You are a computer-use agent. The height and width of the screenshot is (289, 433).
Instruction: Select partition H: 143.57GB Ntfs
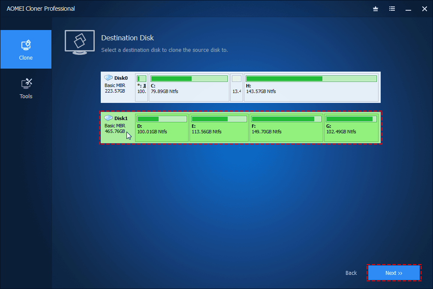[311, 87]
